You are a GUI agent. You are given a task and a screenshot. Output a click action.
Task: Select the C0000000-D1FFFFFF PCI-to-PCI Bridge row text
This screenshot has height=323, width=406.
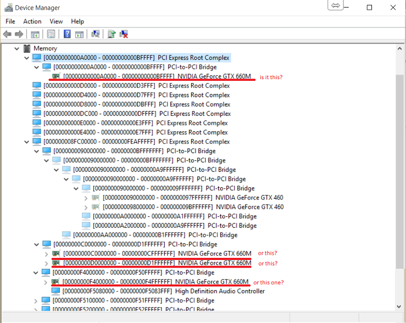coord(135,244)
